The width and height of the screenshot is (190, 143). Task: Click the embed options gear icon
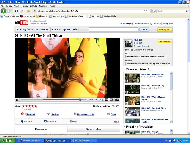coord(169,63)
